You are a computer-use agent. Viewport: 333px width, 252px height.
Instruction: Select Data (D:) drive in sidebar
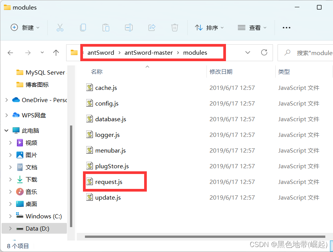point(34,228)
